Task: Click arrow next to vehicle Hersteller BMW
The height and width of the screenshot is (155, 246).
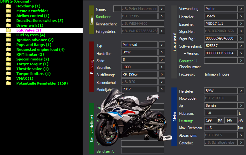Action: point(162,52)
